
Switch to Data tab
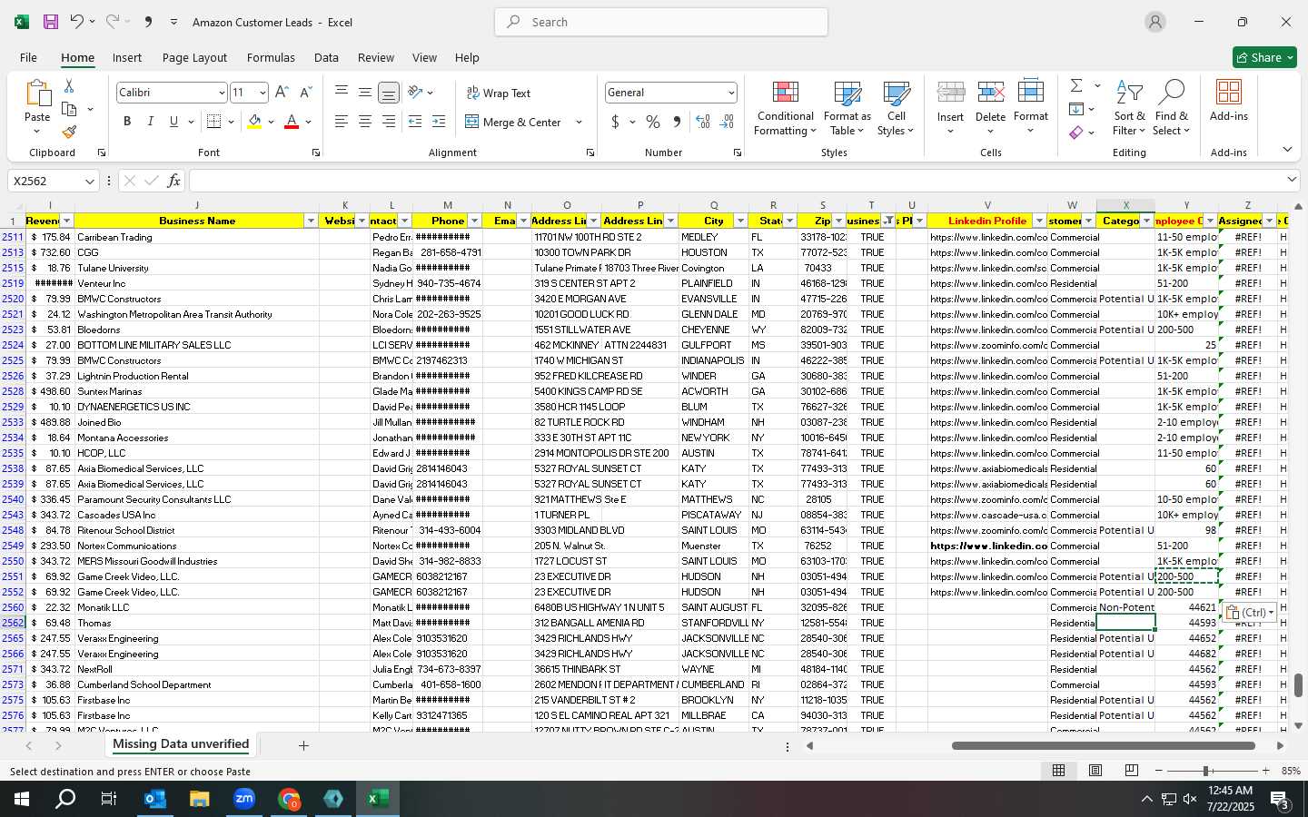[x=326, y=57]
